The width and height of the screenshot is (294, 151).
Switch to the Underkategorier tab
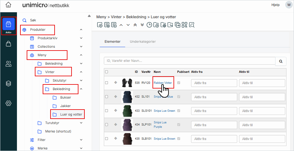click(x=142, y=41)
